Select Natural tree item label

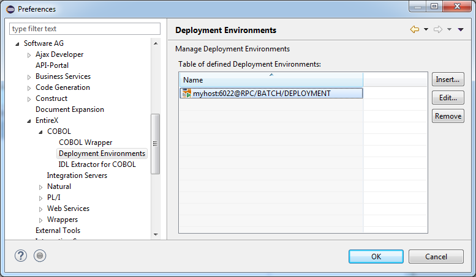click(59, 187)
